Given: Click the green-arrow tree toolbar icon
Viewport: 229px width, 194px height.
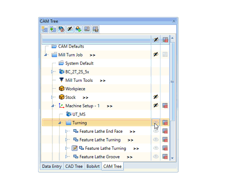Looking at the screenshot, I should pyautogui.click(x=53, y=29).
